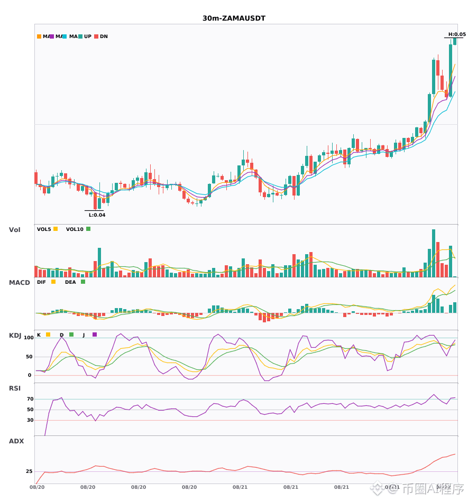Viewport: 468px width, 502px height.
Task: Click the DIF legend label
Action: [x=41, y=282]
